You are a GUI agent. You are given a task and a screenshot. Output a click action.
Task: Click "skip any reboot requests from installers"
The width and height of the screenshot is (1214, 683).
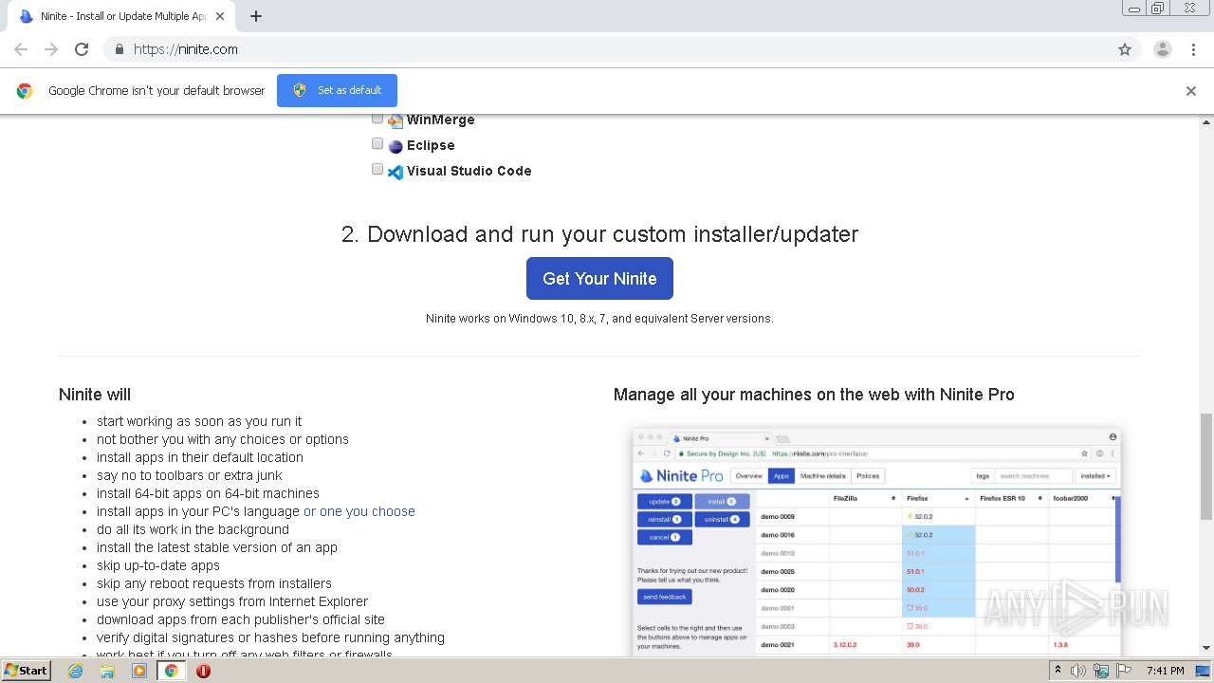pos(214,583)
